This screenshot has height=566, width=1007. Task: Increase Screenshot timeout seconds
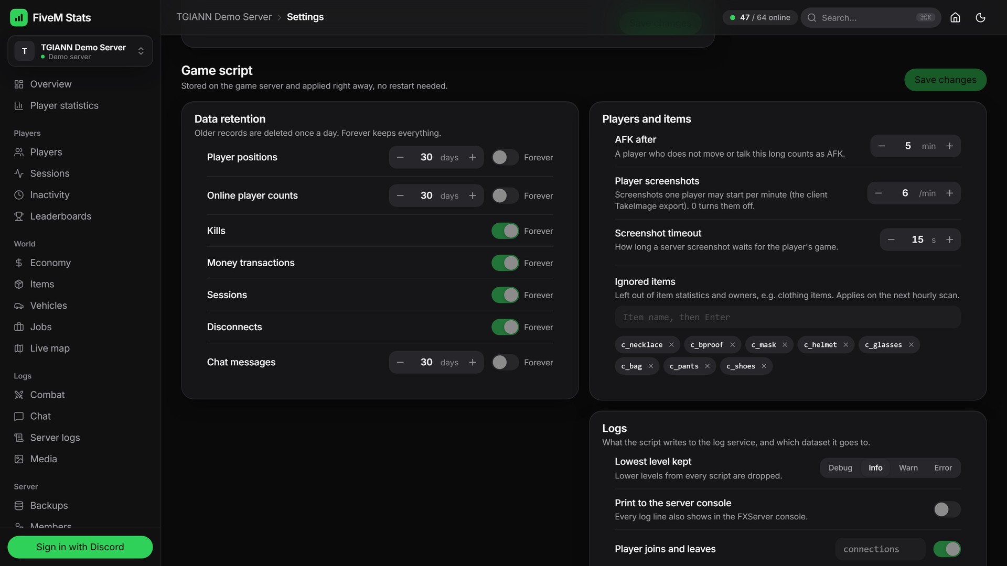949,240
